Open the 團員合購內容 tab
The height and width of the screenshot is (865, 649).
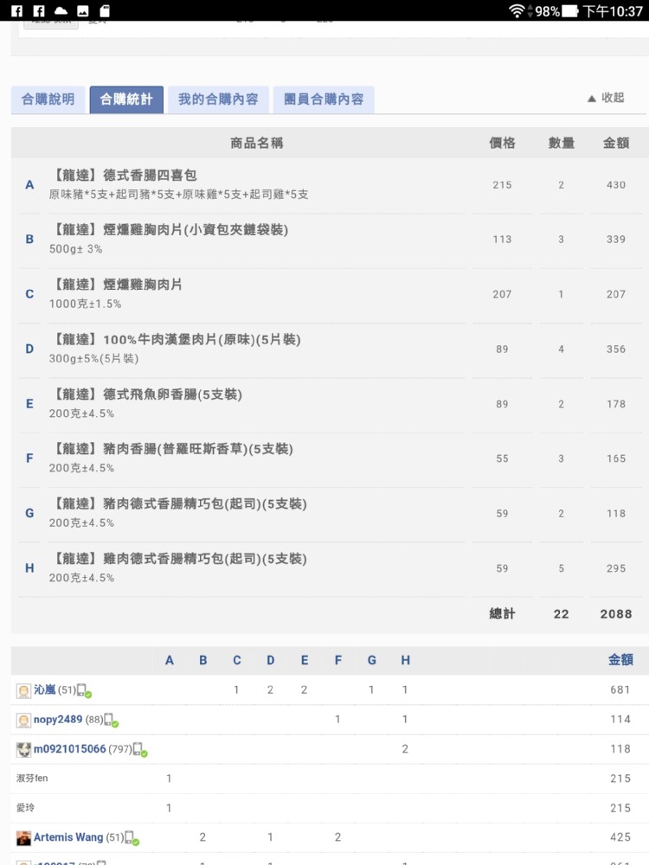pos(324,99)
